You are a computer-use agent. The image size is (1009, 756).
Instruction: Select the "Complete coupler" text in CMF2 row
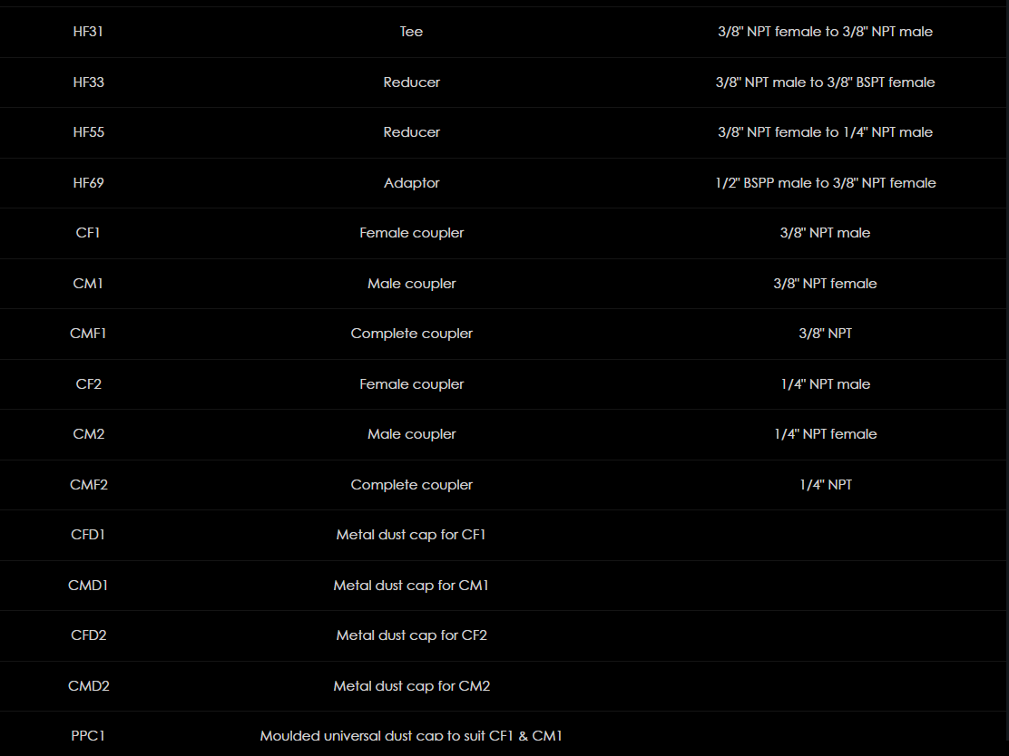[411, 485]
